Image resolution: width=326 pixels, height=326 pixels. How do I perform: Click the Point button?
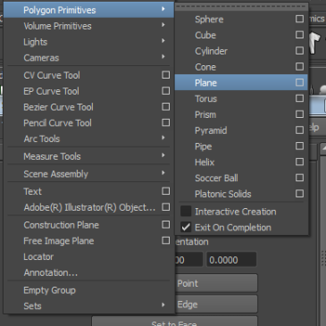(216, 283)
